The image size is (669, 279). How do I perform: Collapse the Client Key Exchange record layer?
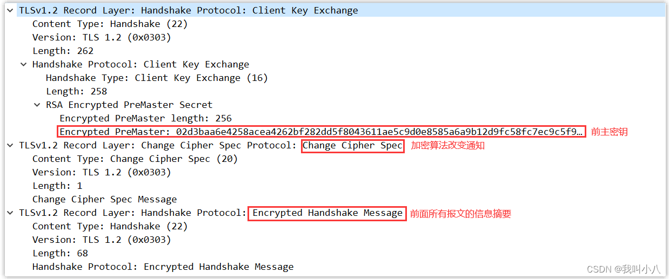tap(10, 10)
